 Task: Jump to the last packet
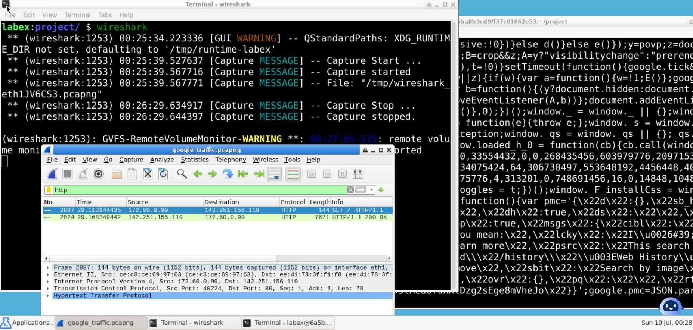pyautogui.click(x=259, y=174)
